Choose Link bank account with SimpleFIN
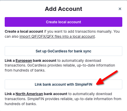 click(63, 85)
